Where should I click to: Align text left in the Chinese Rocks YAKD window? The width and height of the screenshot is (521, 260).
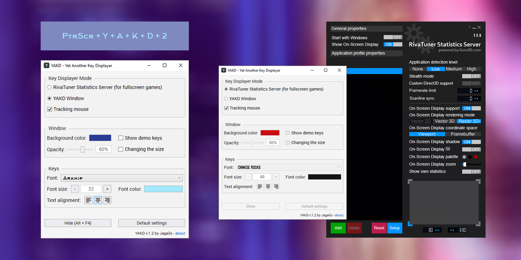260,186
